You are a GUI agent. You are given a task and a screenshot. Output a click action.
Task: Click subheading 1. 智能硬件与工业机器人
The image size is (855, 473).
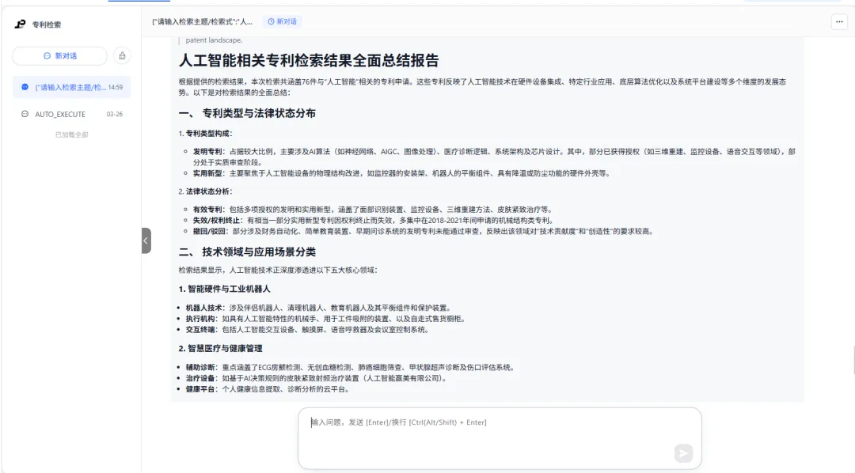224,289
